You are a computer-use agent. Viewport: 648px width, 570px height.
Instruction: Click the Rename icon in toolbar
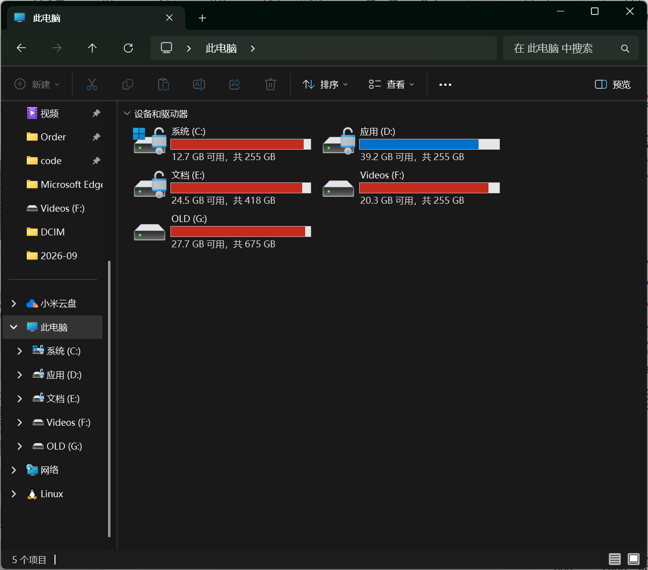[199, 84]
